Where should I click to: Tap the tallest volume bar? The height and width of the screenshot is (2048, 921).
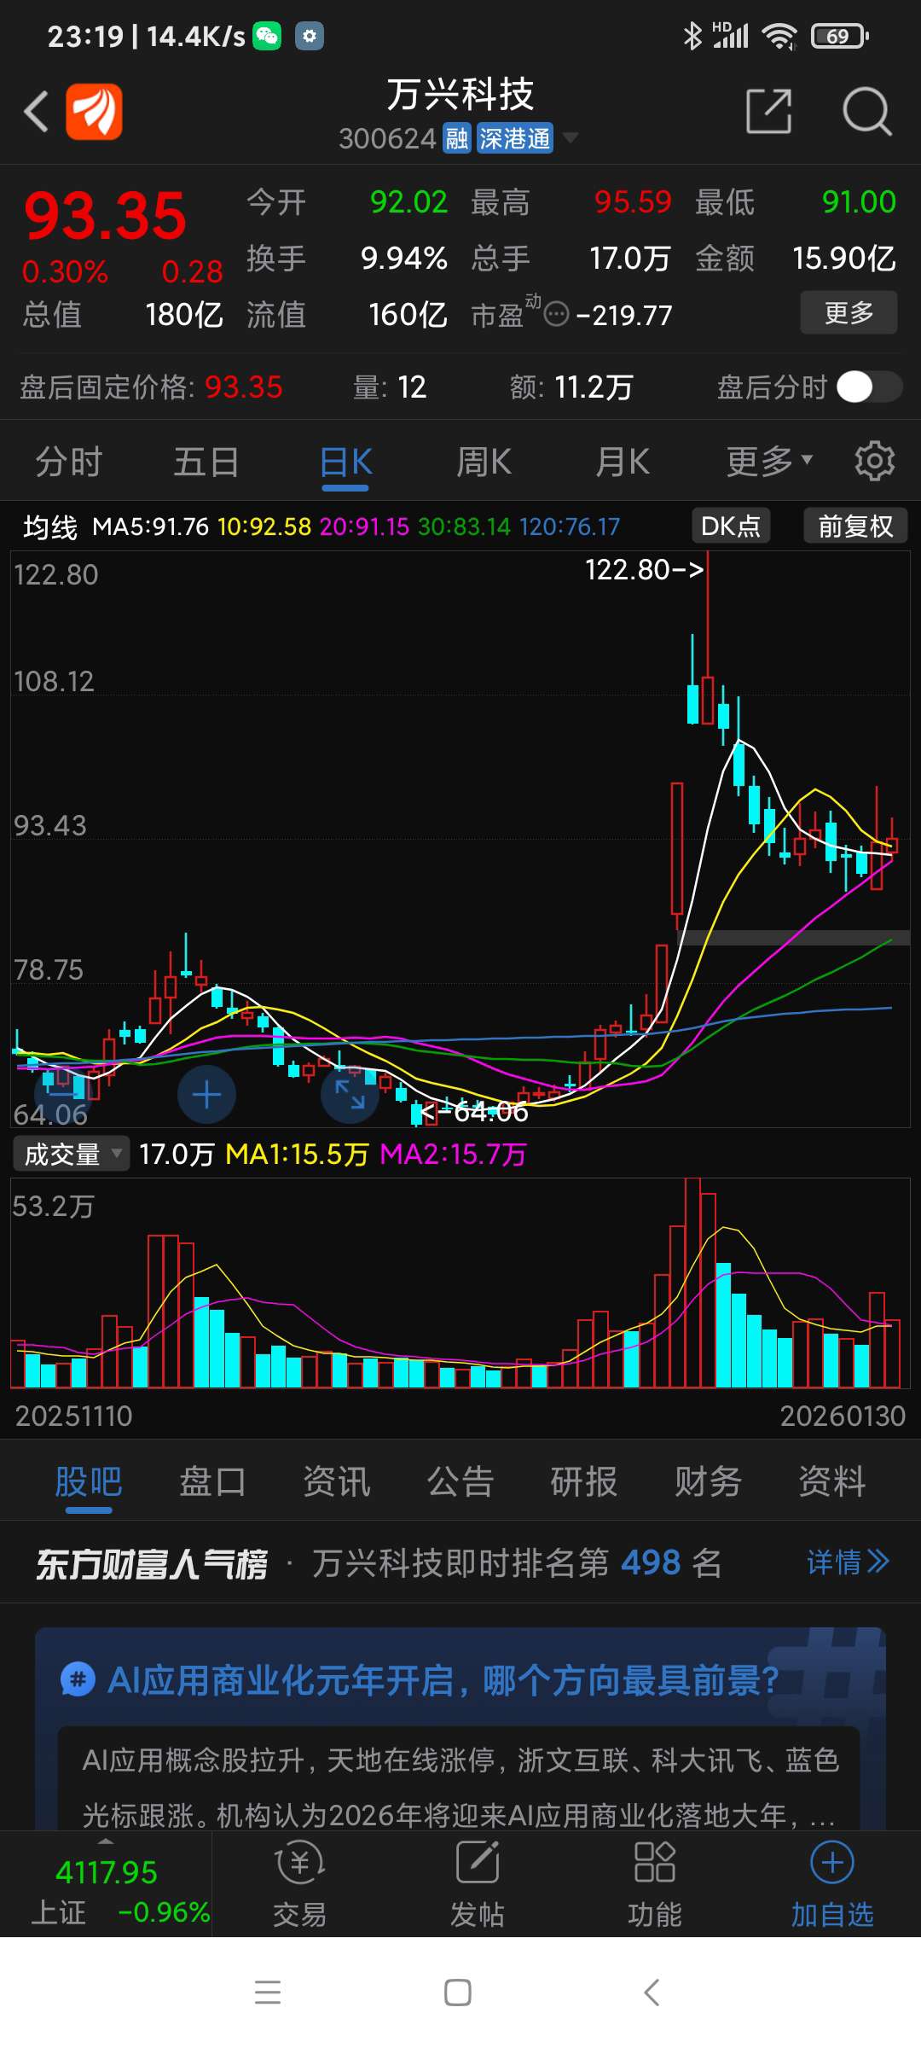click(692, 1283)
